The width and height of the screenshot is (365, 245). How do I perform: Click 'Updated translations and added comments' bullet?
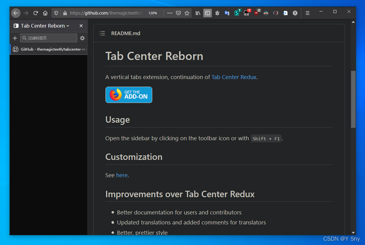[191, 222]
